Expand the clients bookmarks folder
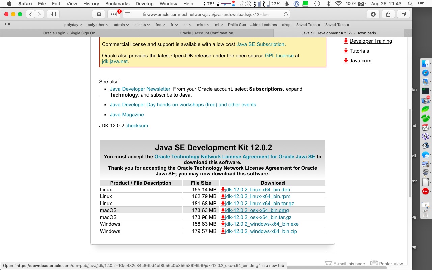This screenshot has height=270, width=432. coord(142,25)
